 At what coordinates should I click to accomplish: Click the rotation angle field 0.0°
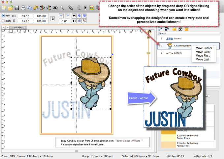click(64, 21)
